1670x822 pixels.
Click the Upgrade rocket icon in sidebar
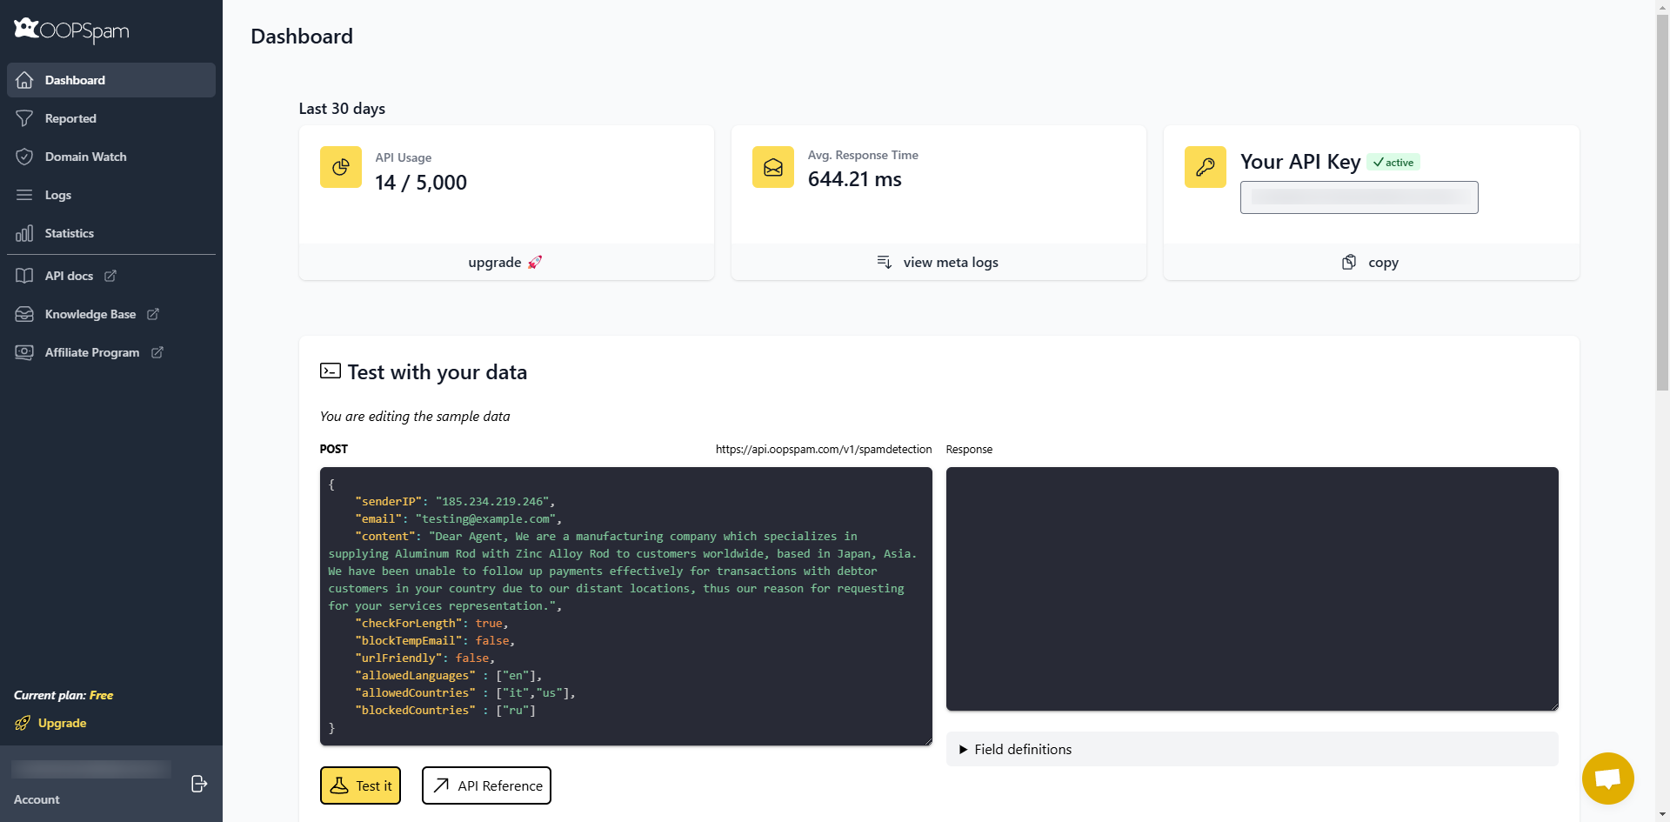click(x=23, y=723)
